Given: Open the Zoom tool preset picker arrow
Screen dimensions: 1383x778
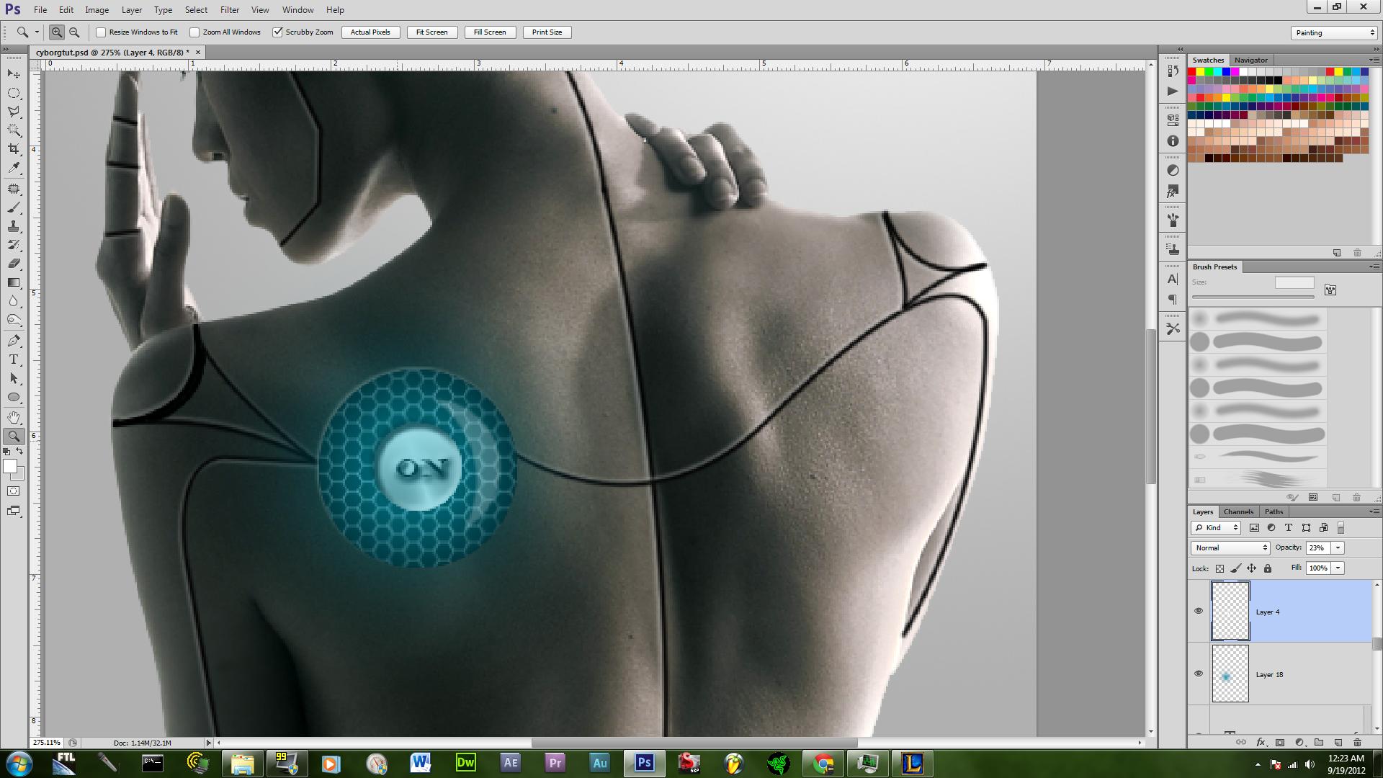Looking at the screenshot, I should point(37,32).
